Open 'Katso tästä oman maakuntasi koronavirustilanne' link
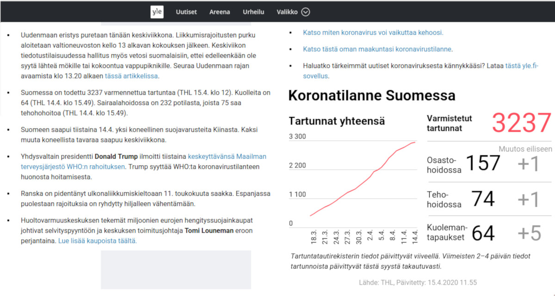 pyautogui.click(x=377, y=49)
